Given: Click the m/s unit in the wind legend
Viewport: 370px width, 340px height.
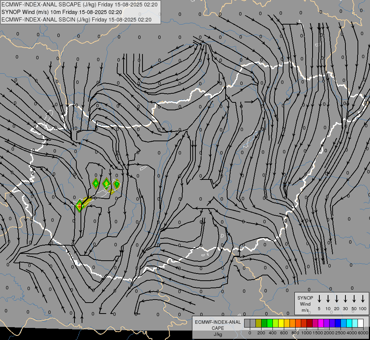Looking at the screenshot, I should pyautogui.click(x=305, y=310).
